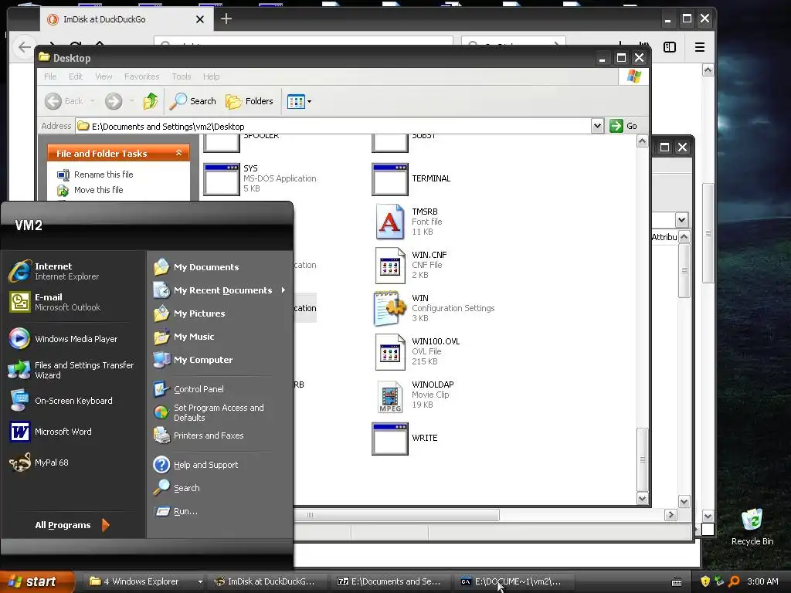Collapse File and Folder Tasks panel
The height and width of the screenshot is (593, 791).
(x=178, y=153)
